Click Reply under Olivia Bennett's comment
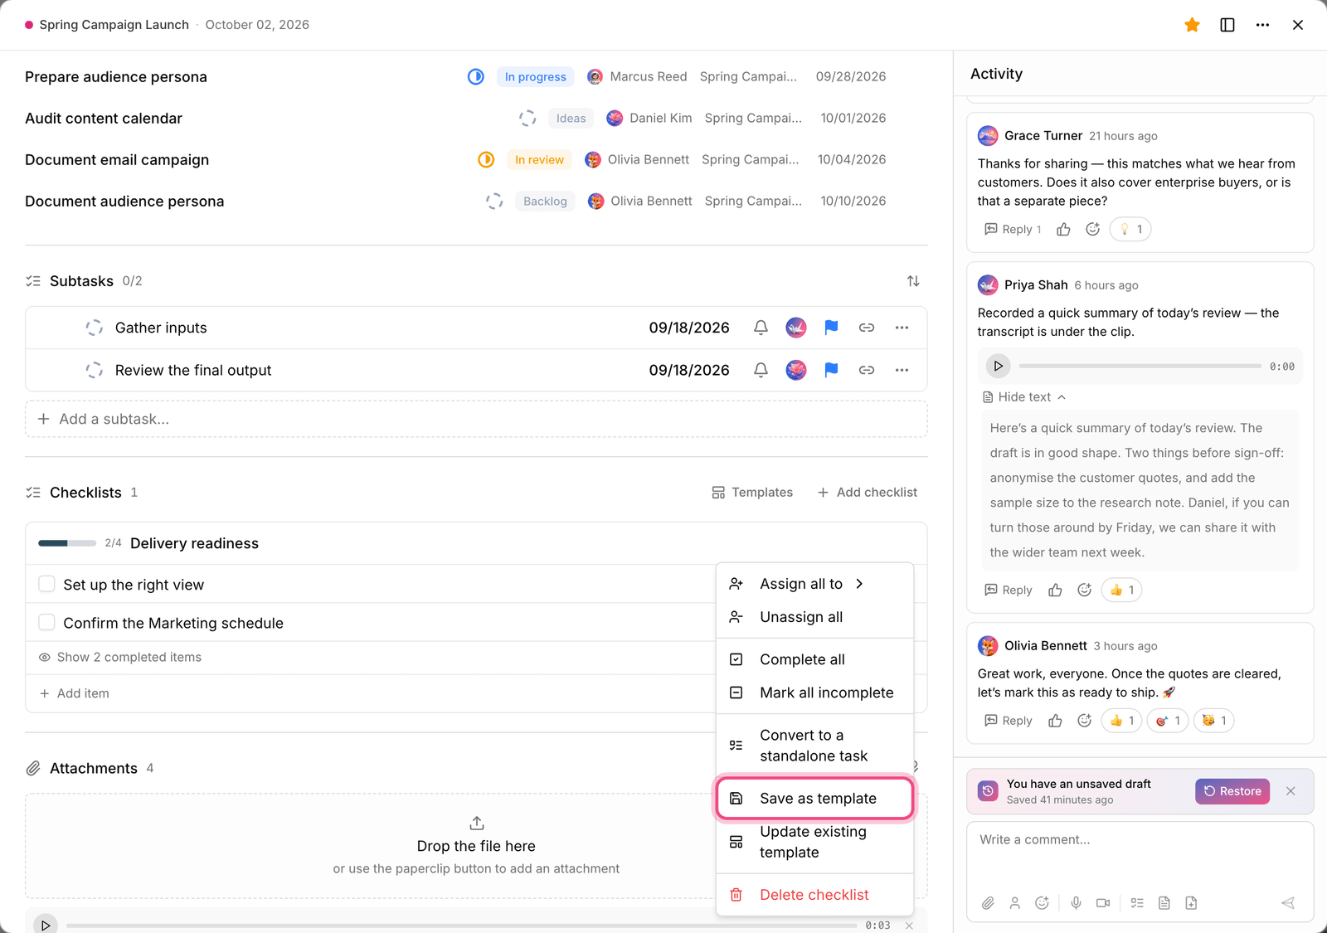 click(1009, 721)
